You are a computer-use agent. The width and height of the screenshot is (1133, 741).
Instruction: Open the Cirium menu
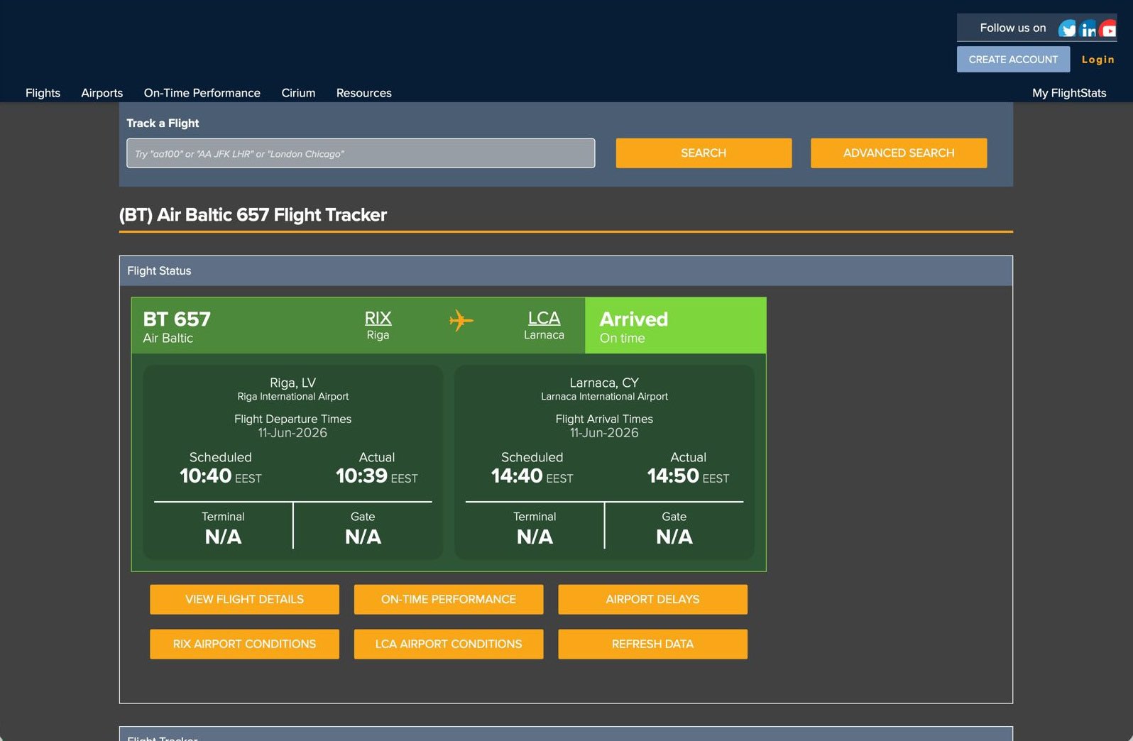click(298, 93)
